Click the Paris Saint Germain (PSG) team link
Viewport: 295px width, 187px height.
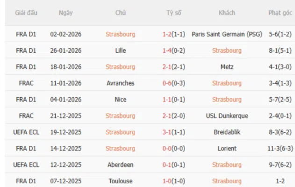[x=227, y=34]
